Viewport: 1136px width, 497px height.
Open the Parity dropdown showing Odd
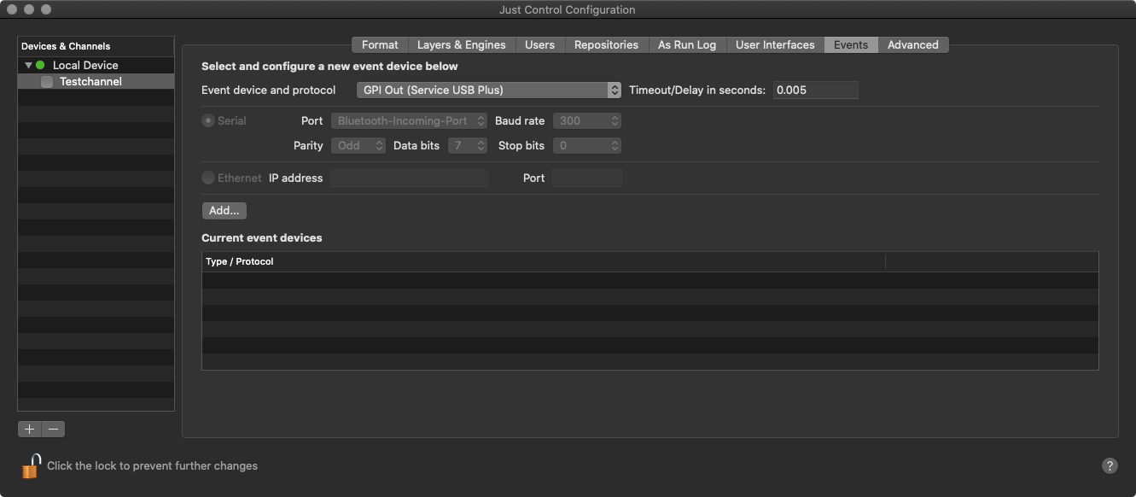pos(358,146)
